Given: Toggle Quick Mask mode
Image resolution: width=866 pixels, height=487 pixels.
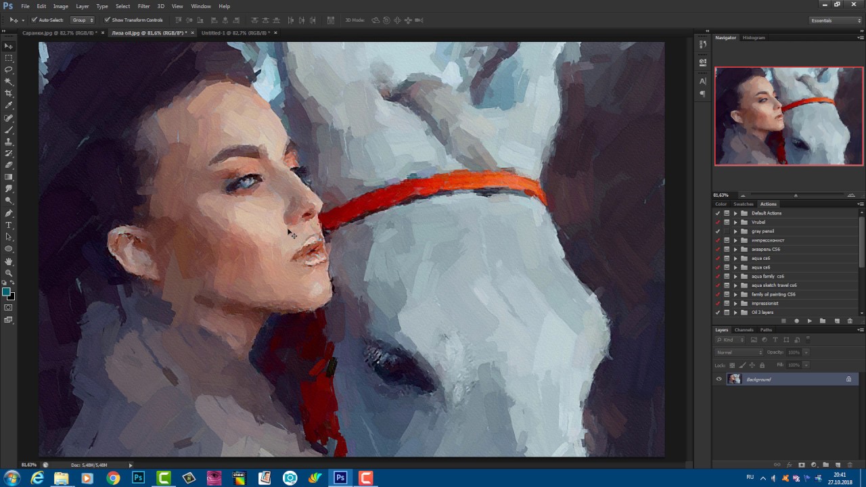Looking at the screenshot, I should click(9, 308).
